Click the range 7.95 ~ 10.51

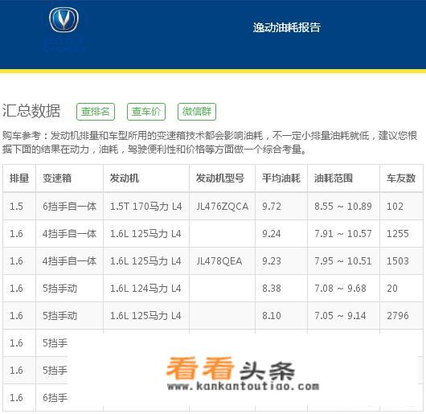coord(343,261)
